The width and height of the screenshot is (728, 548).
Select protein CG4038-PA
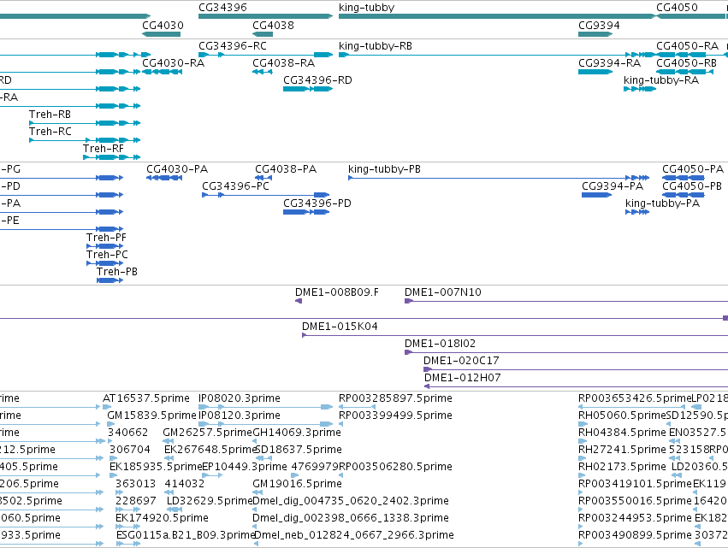(x=263, y=178)
